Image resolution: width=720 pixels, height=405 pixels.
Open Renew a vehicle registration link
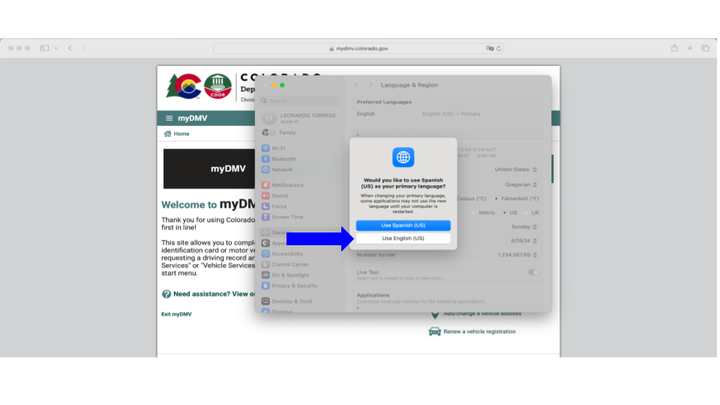[472, 331]
